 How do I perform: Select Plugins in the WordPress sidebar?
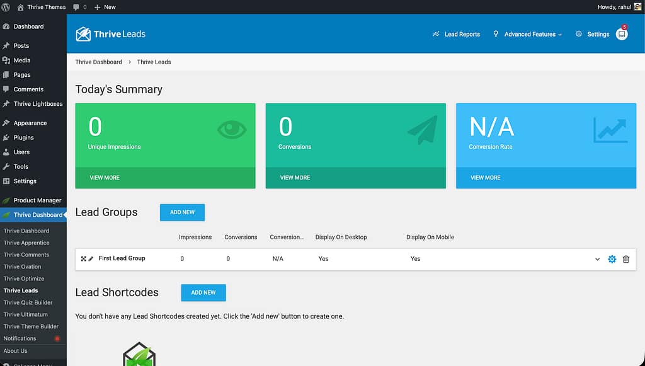[x=24, y=137]
